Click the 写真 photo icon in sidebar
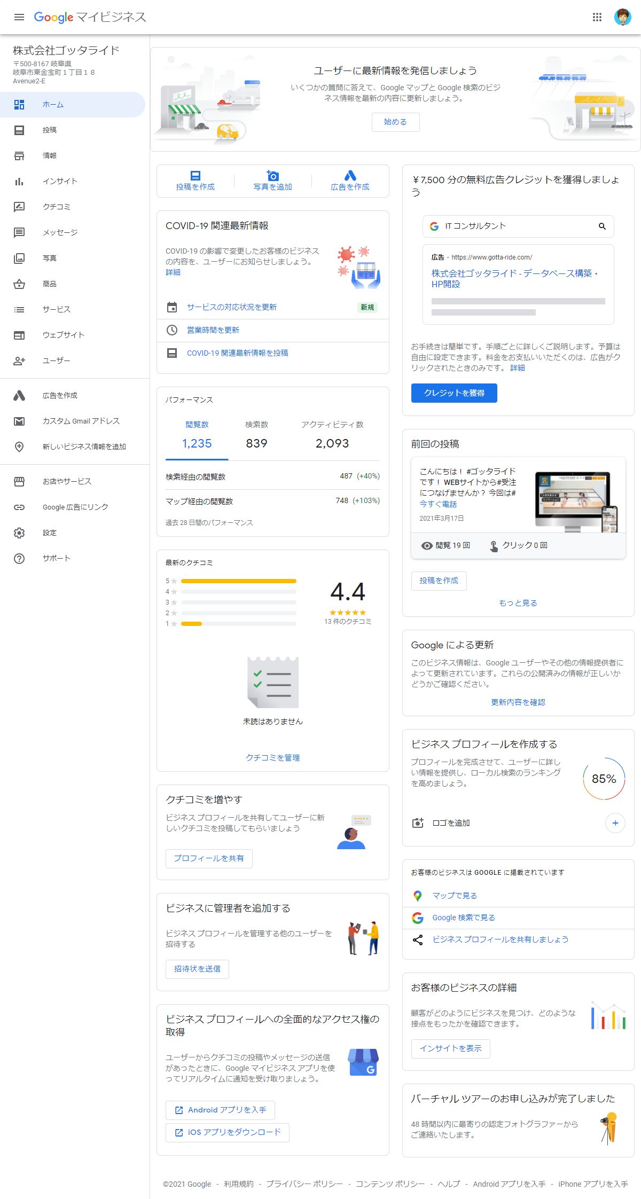The width and height of the screenshot is (641, 1199). [x=19, y=258]
